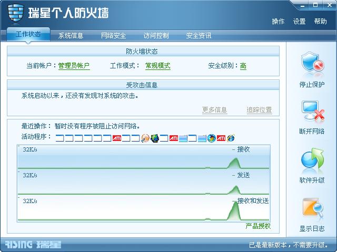This screenshot has width=337, height=252.
Task: Click the 接收和发送 traffic graph
Action: (x=144, y=209)
